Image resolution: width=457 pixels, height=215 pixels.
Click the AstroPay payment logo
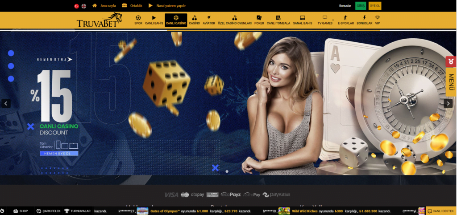(252, 195)
